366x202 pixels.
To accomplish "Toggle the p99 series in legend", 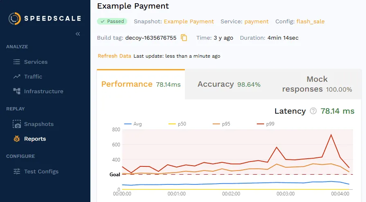I will click(x=266, y=124).
